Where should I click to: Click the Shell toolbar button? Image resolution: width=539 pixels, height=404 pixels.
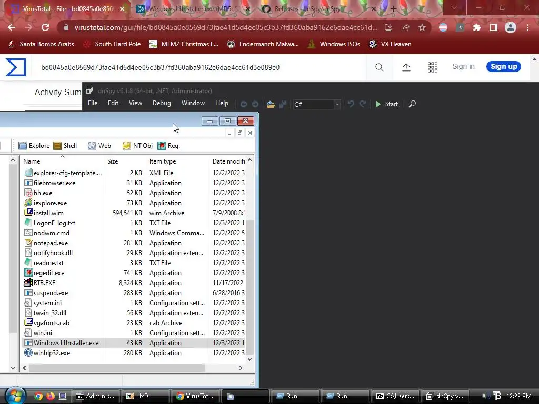point(65,146)
